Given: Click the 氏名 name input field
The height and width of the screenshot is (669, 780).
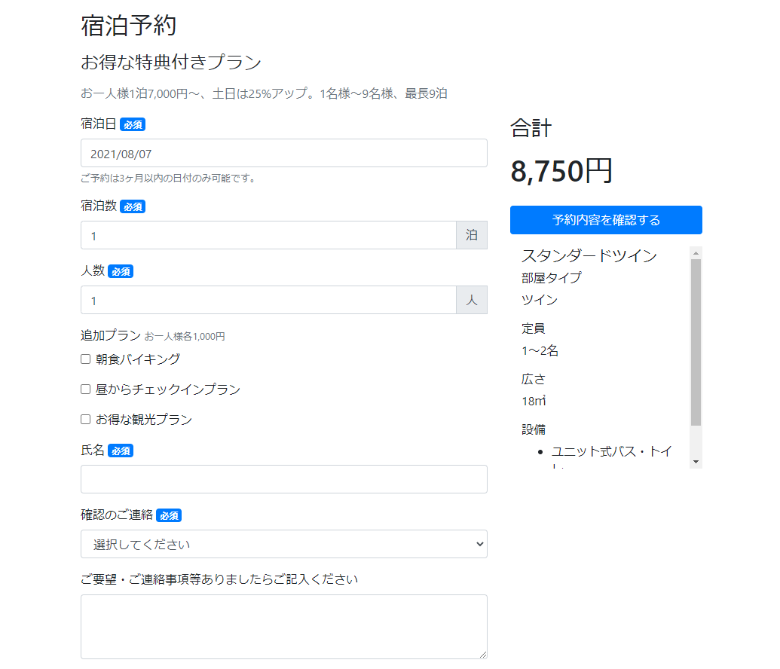Looking at the screenshot, I should [x=283, y=478].
